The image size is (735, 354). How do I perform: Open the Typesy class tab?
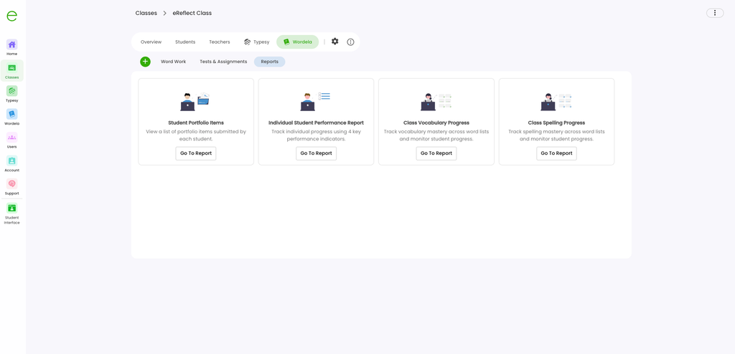coord(257,42)
